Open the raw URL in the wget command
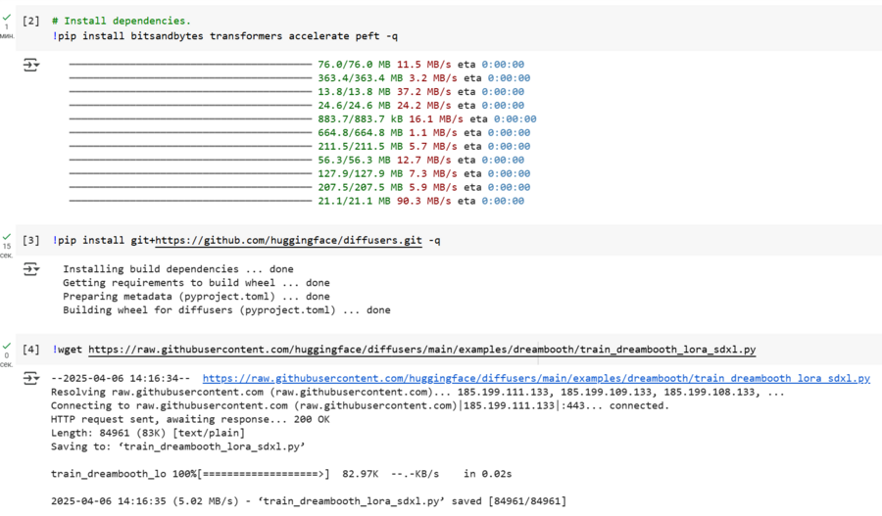This screenshot has height=516, width=882. (421, 350)
